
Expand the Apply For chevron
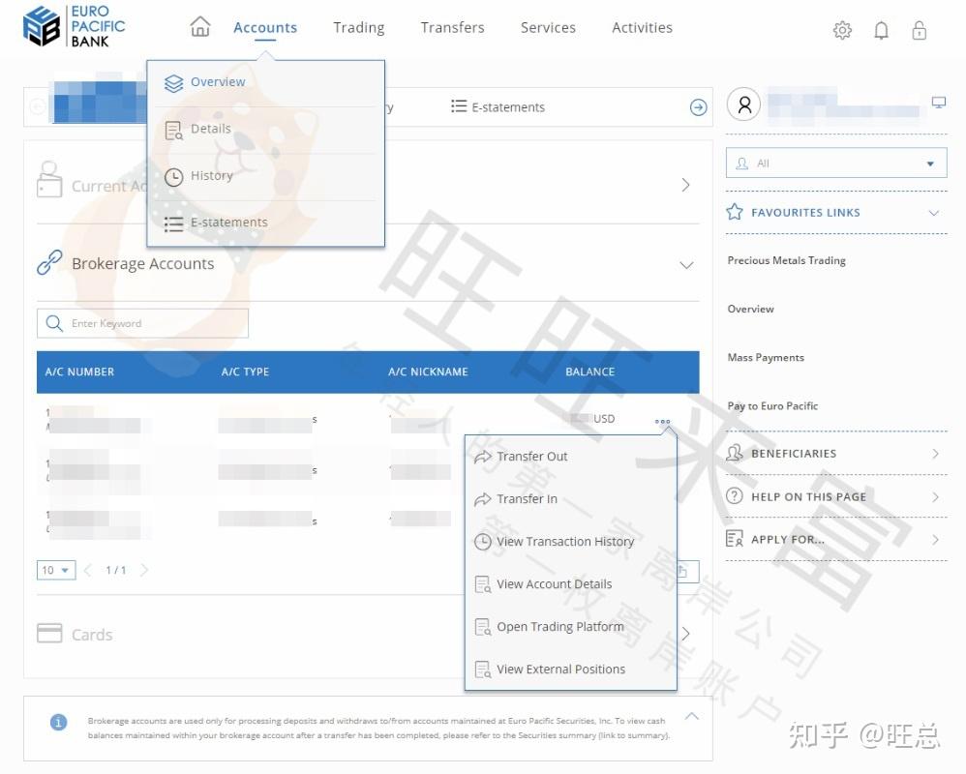(x=935, y=540)
